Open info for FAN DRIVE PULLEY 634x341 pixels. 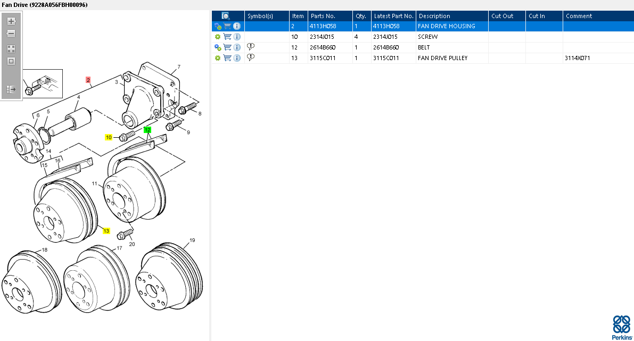coord(237,58)
